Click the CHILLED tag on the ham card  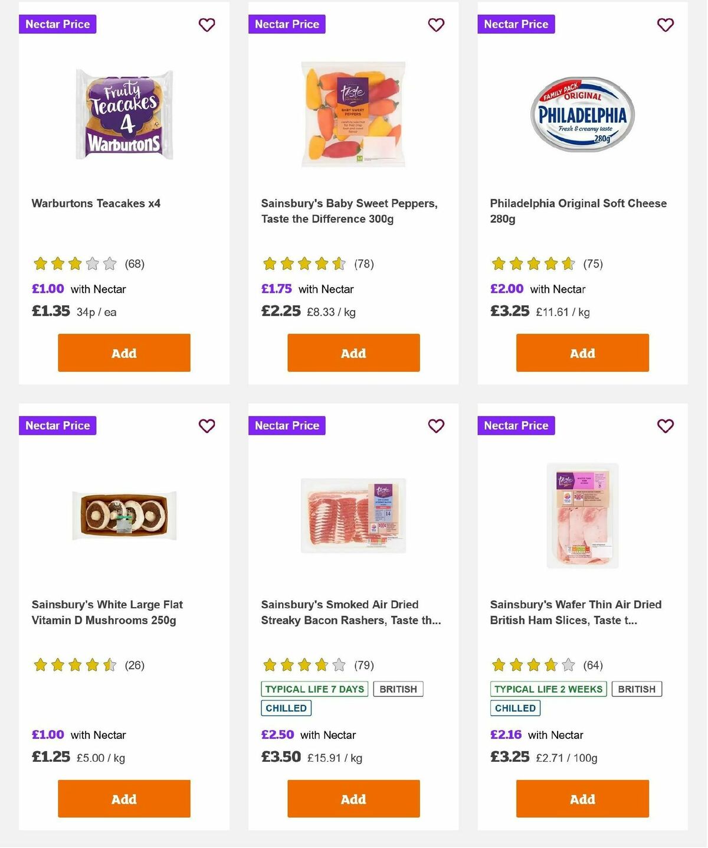(514, 707)
